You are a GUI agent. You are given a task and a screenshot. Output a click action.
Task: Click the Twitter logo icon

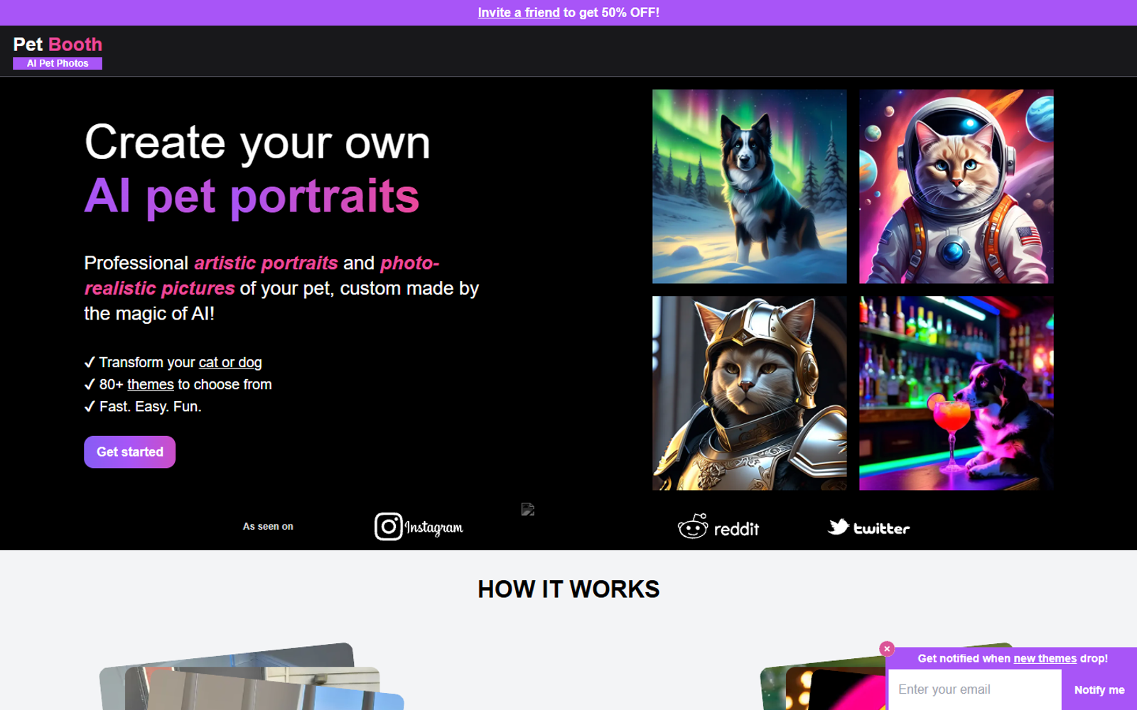click(x=868, y=527)
